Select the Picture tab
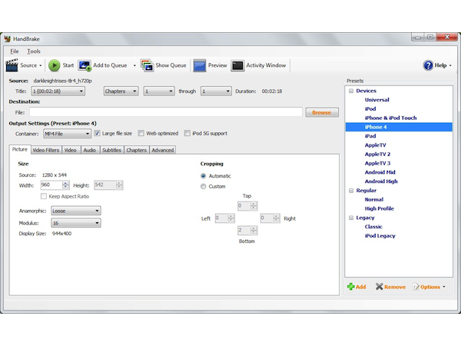 (x=20, y=149)
